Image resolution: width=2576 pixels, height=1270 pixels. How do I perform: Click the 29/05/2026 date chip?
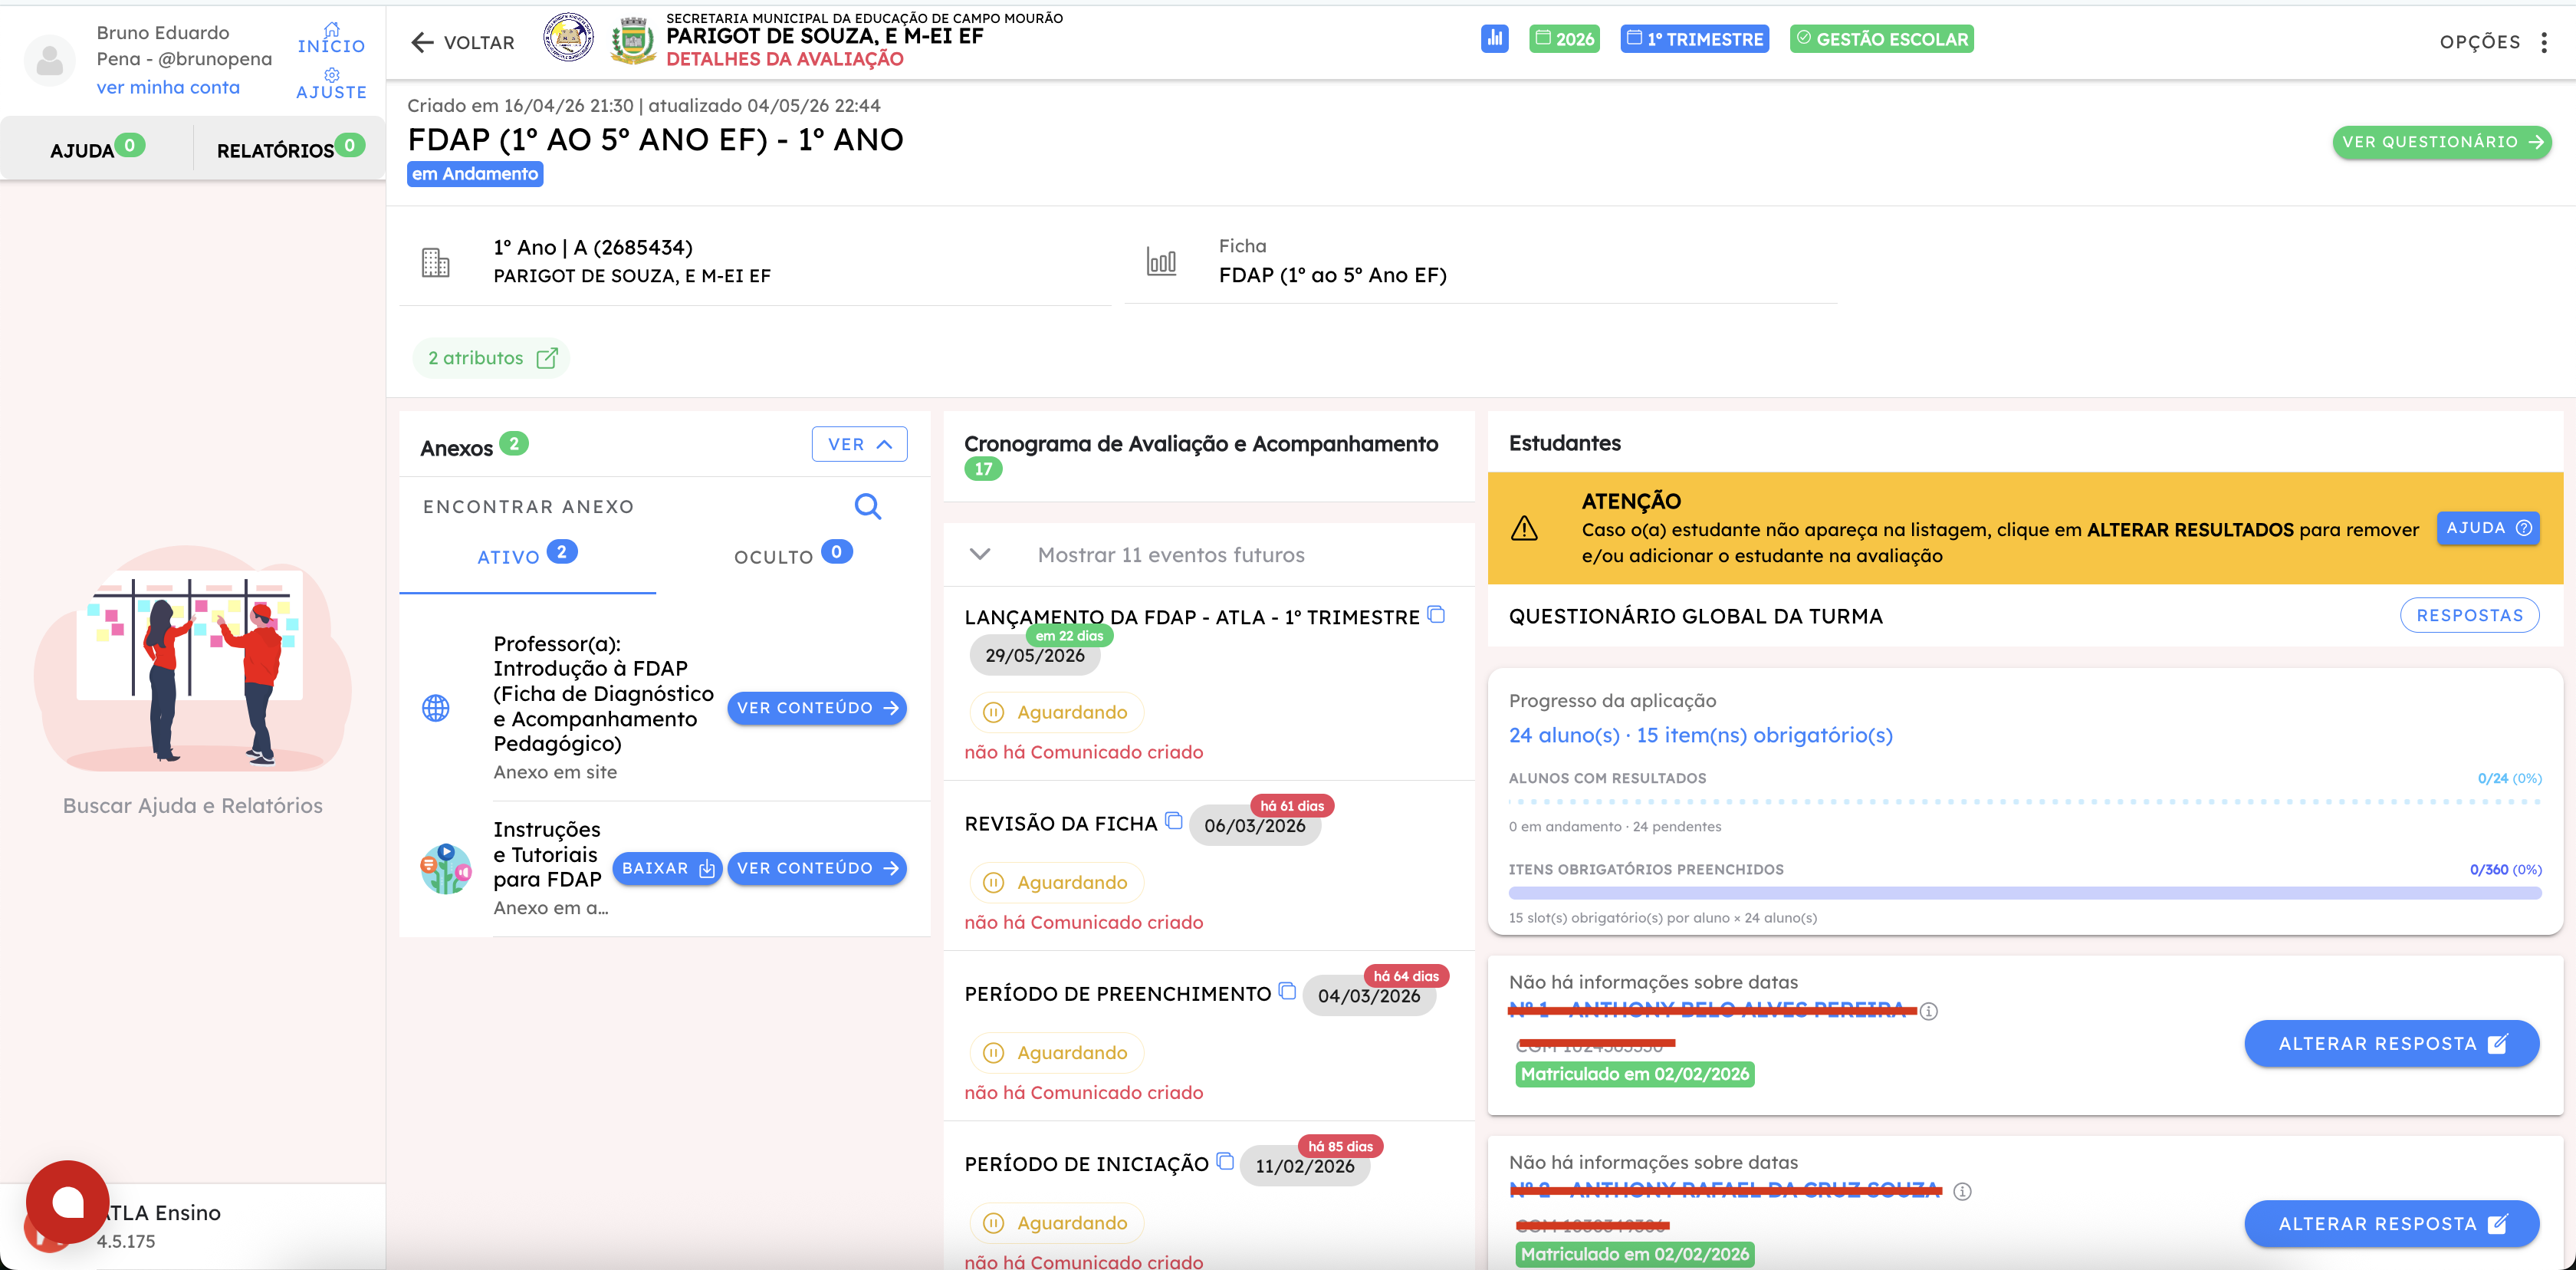1034,656
